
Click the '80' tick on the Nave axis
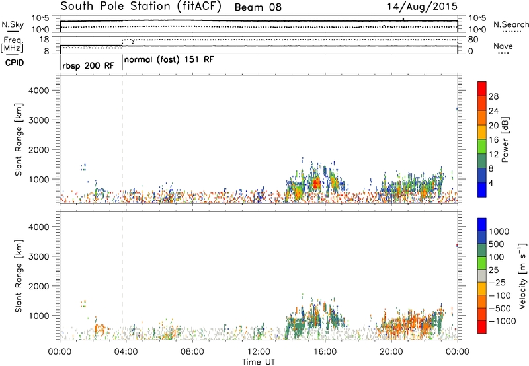(473, 40)
